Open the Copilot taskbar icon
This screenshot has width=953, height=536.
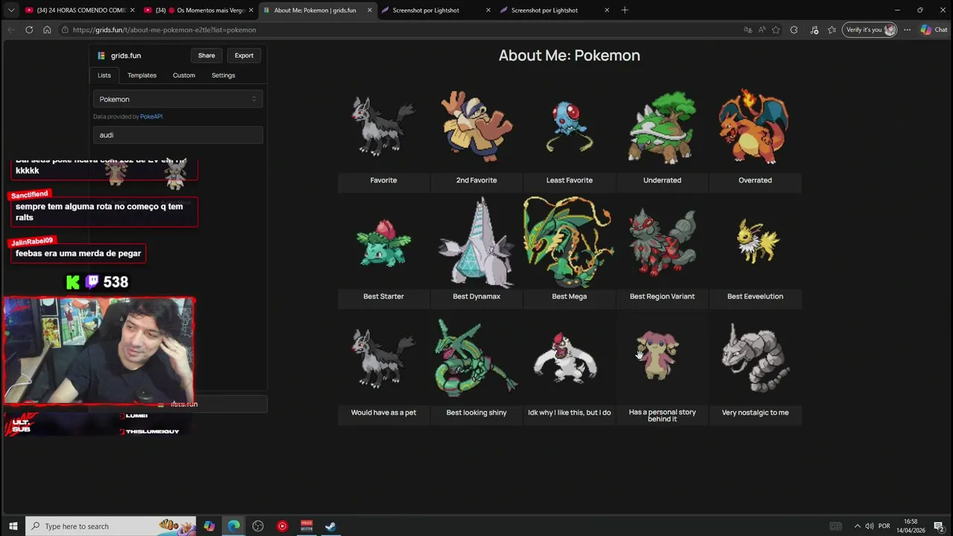209,526
